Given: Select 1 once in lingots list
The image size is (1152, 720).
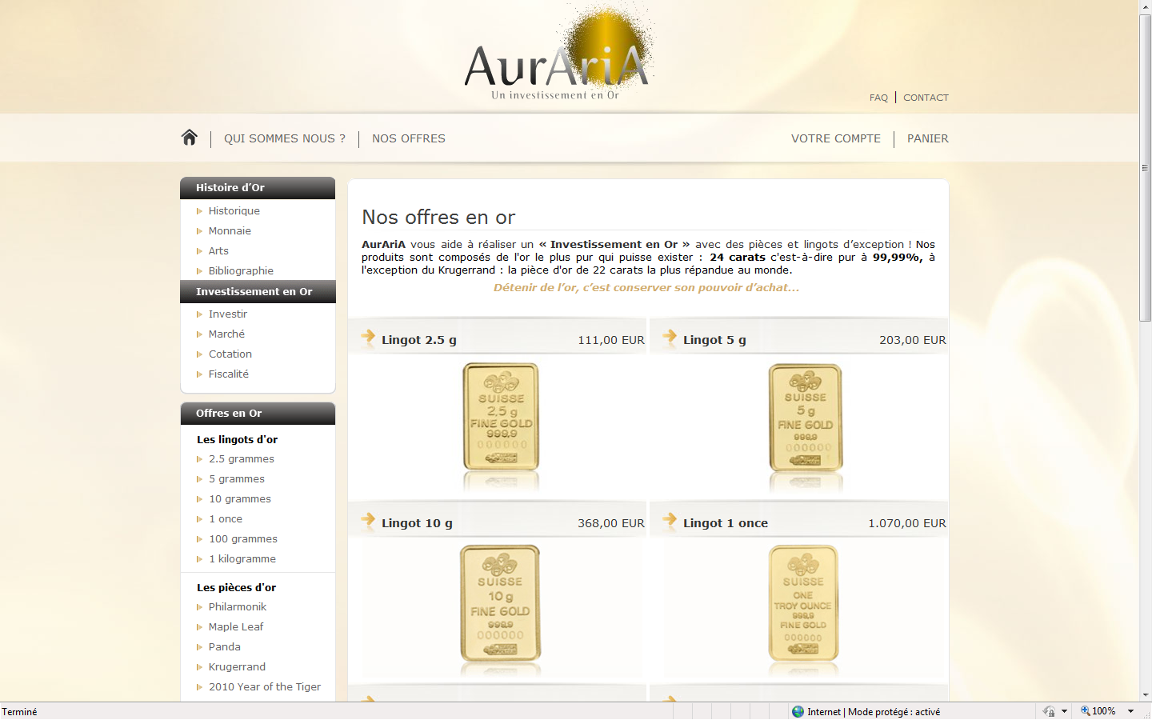Looking at the screenshot, I should pos(226,519).
